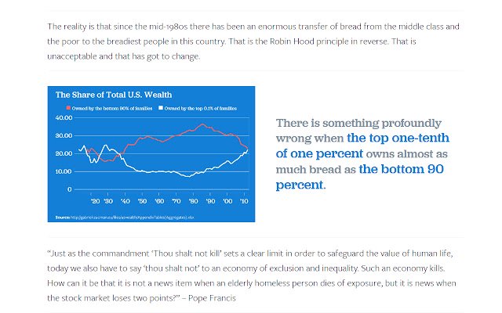Click the highlighted 'the bottom 90' text
The width and height of the screenshot is (502, 313).
click(x=401, y=169)
